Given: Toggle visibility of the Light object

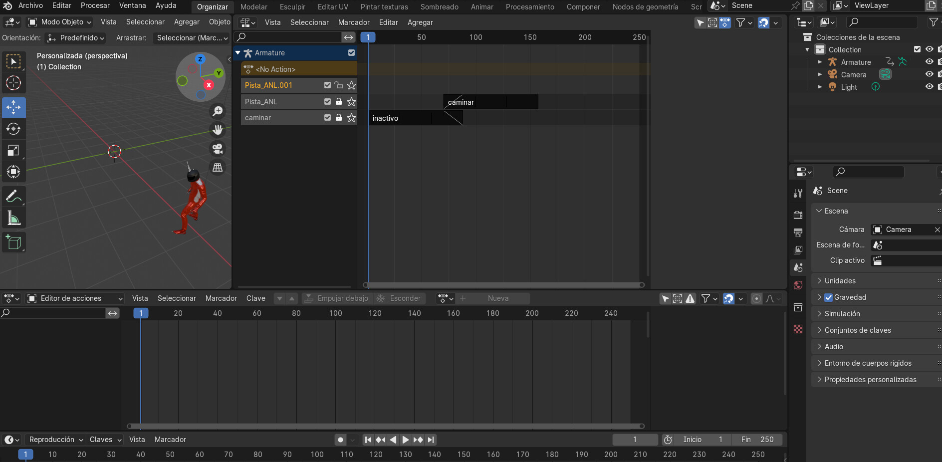Looking at the screenshot, I should [x=929, y=87].
